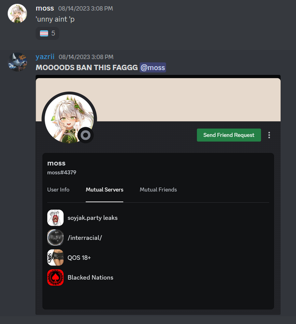Switch to the User Info tab
Viewport: 296px width, 324px height.
pyautogui.click(x=58, y=190)
